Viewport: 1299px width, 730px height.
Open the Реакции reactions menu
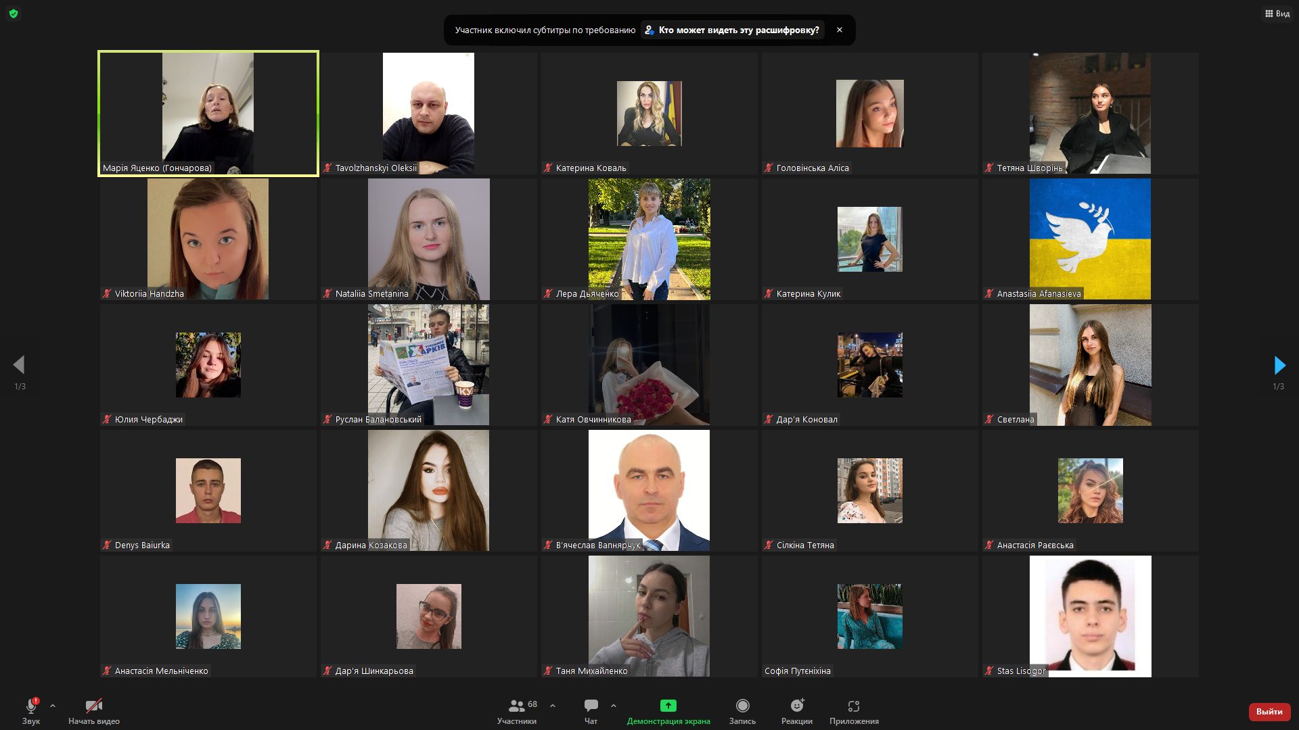pyautogui.click(x=797, y=711)
